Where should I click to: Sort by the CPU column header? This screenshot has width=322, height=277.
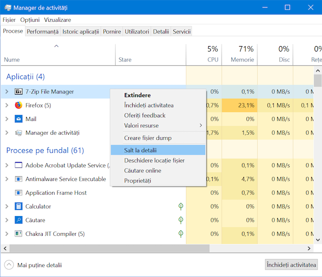pos(204,55)
